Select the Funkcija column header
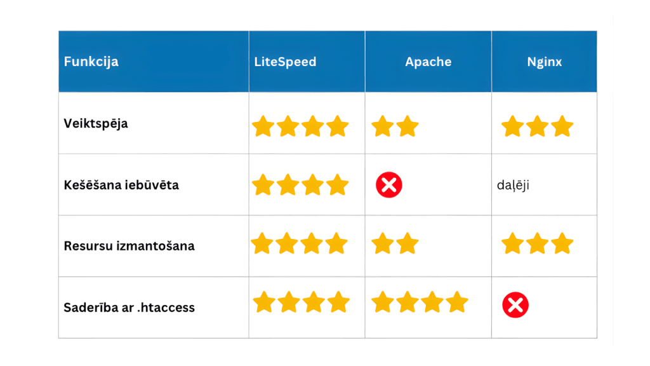The width and height of the screenshot is (650, 366). (x=91, y=62)
